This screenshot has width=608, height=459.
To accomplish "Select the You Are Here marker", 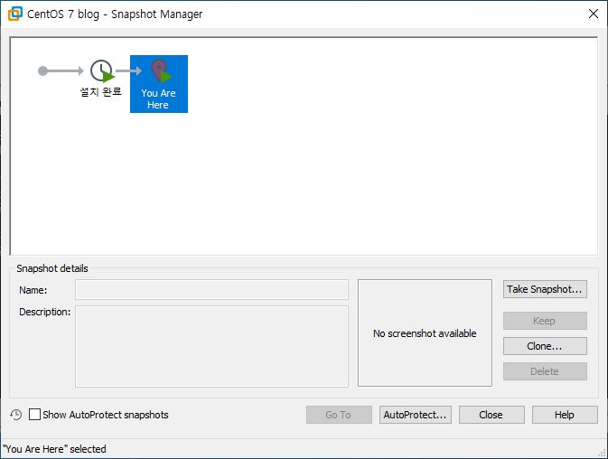I will pyautogui.click(x=159, y=84).
